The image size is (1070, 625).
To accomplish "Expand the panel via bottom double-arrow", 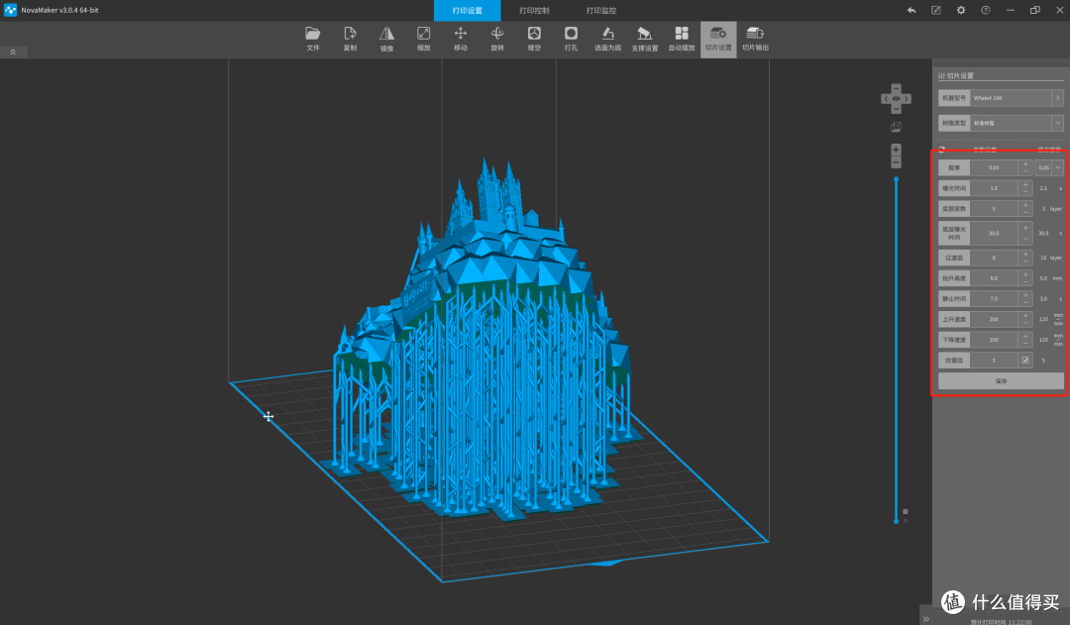I will click(x=926, y=619).
